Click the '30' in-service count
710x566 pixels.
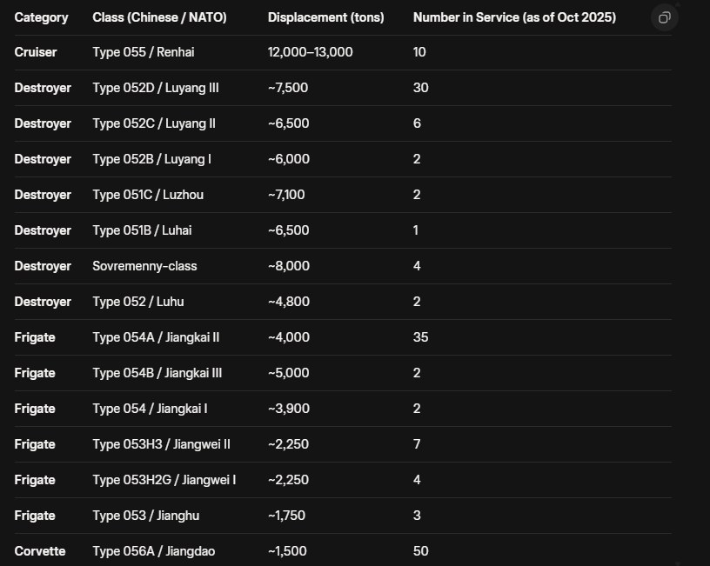pos(420,88)
